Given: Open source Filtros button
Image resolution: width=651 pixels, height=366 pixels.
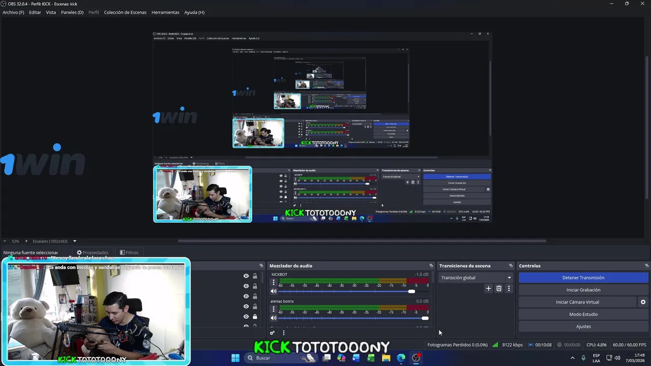Looking at the screenshot, I should [x=129, y=253].
